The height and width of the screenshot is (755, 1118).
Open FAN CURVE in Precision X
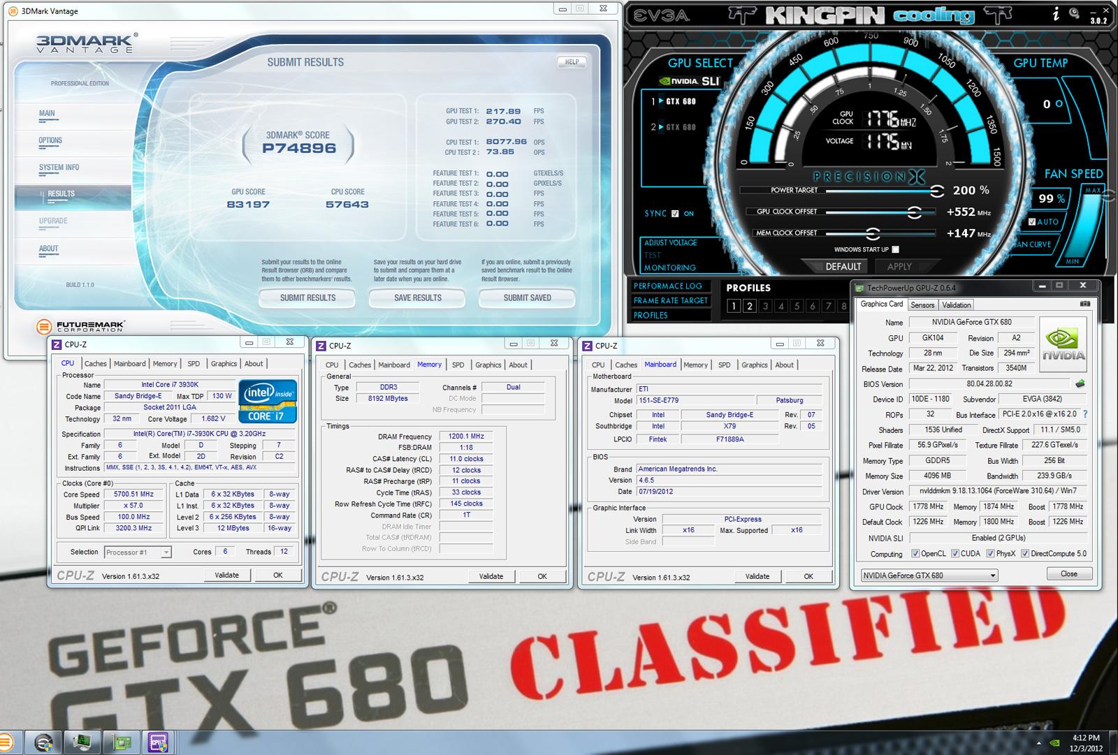coord(1033,244)
